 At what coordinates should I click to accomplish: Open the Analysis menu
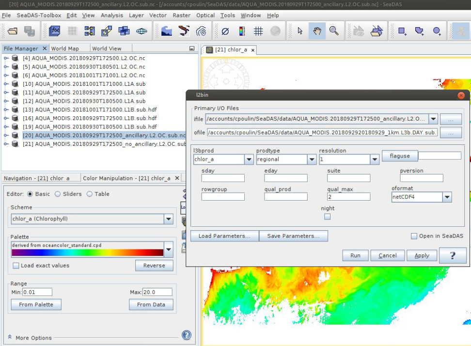click(112, 16)
